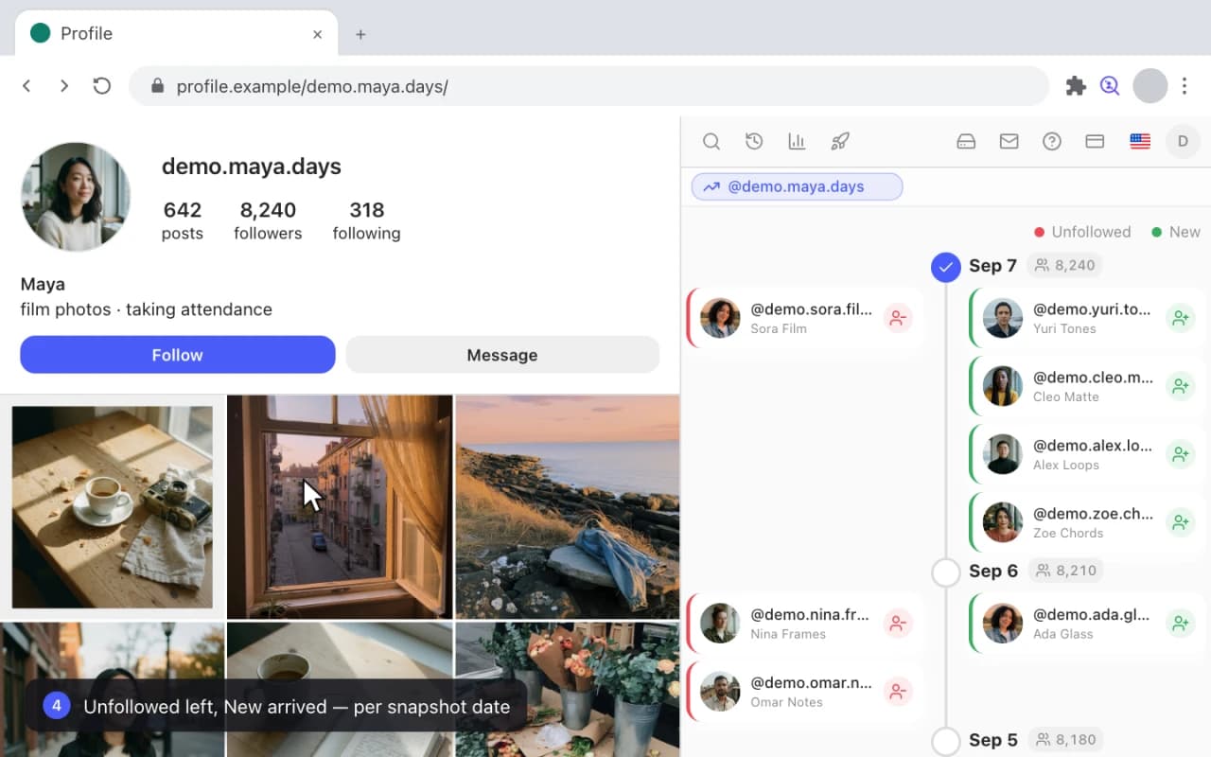Open the US flag language selector

[x=1140, y=142]
